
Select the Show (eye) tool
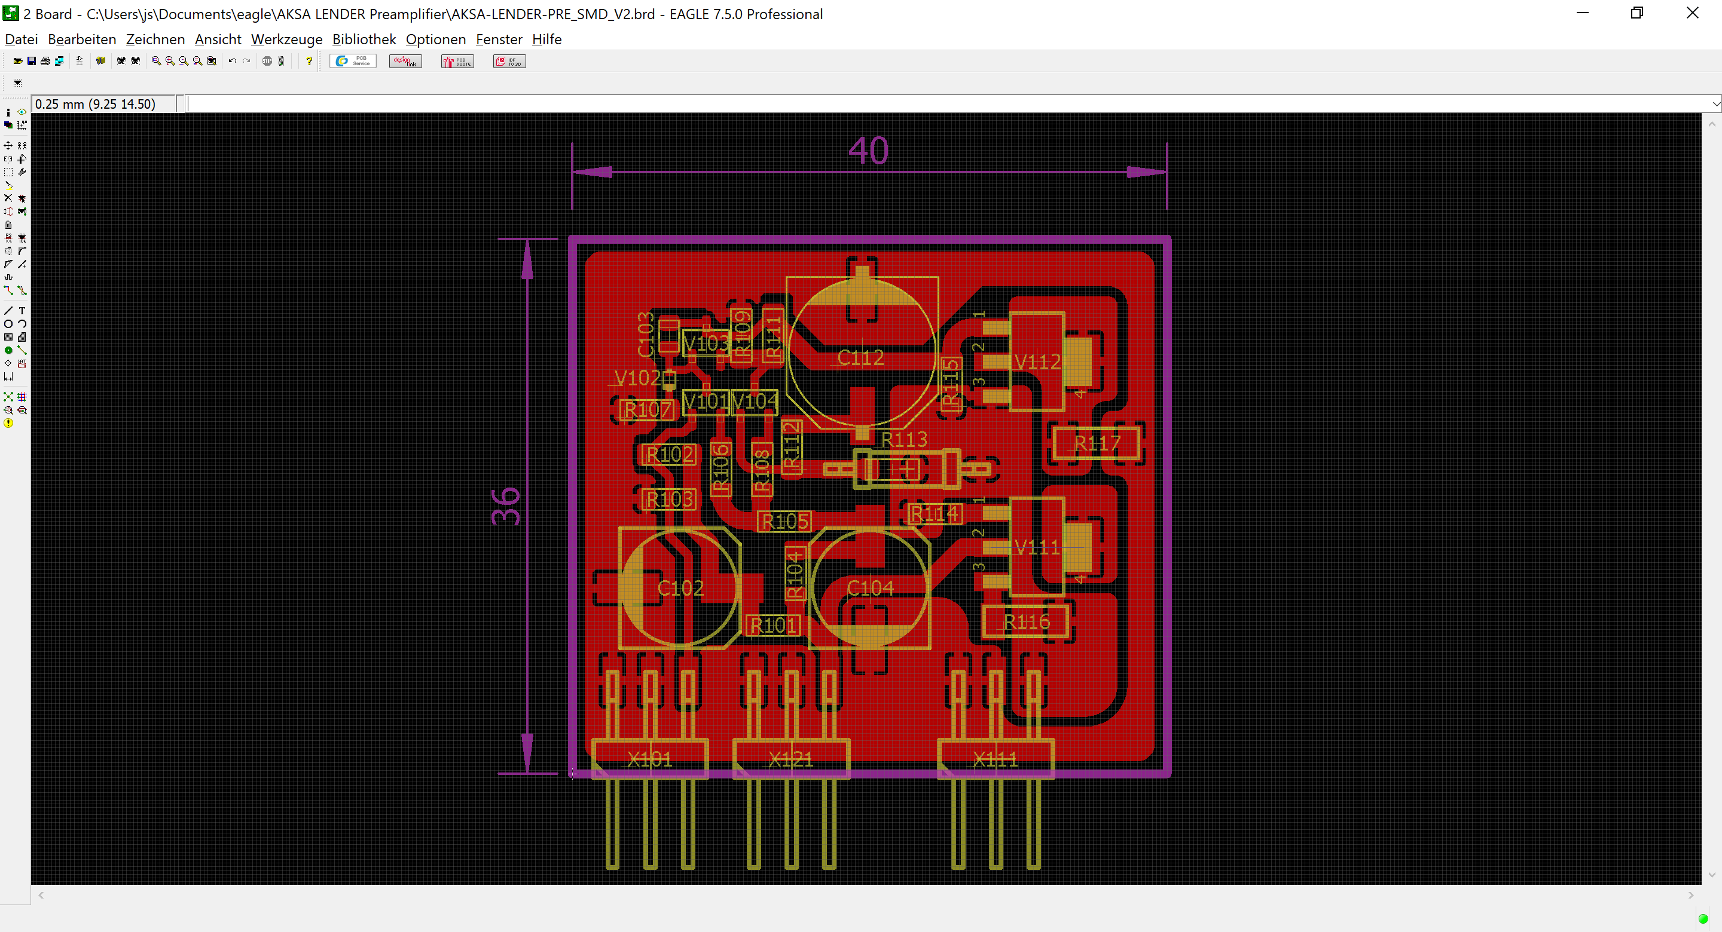(22, 112)
